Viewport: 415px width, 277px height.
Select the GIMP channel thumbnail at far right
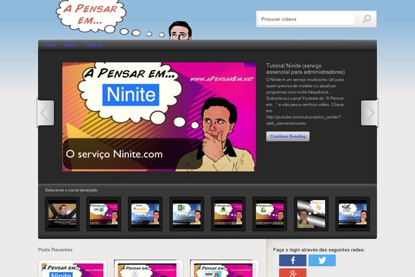pos(353,214)
